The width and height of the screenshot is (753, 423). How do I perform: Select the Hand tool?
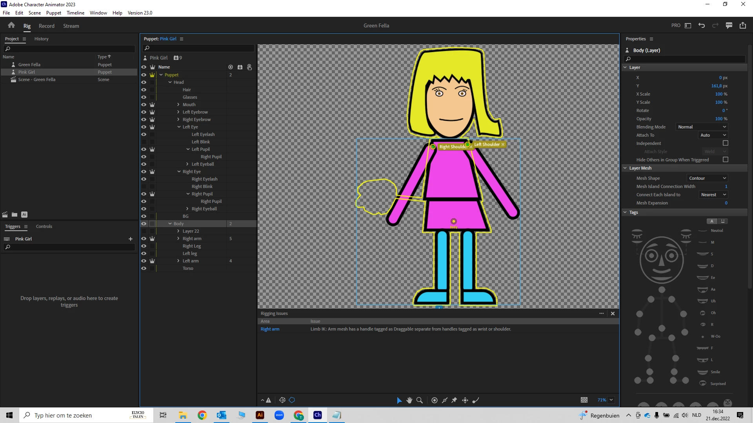coord(409,400)
